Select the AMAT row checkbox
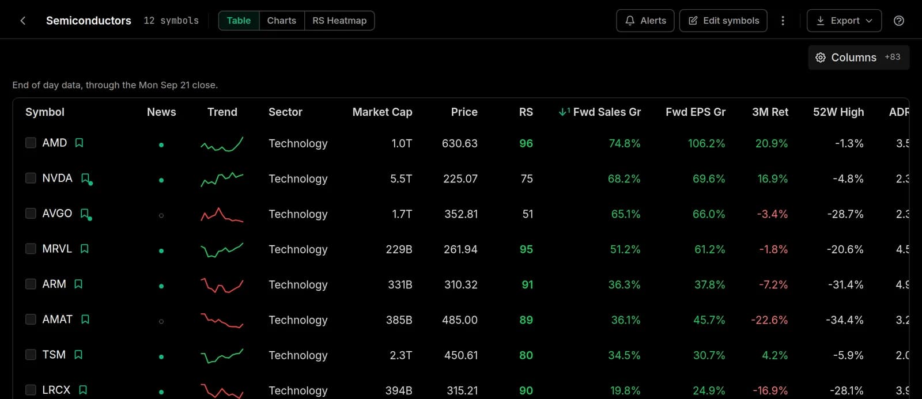Image resolution: width=922 pixels, height=399 pixels. point(31,319)
